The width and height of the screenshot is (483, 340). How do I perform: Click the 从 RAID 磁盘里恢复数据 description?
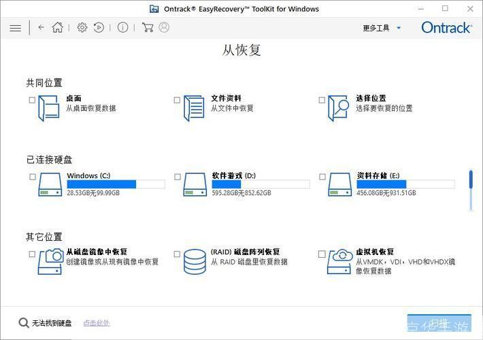coord(249,262)
